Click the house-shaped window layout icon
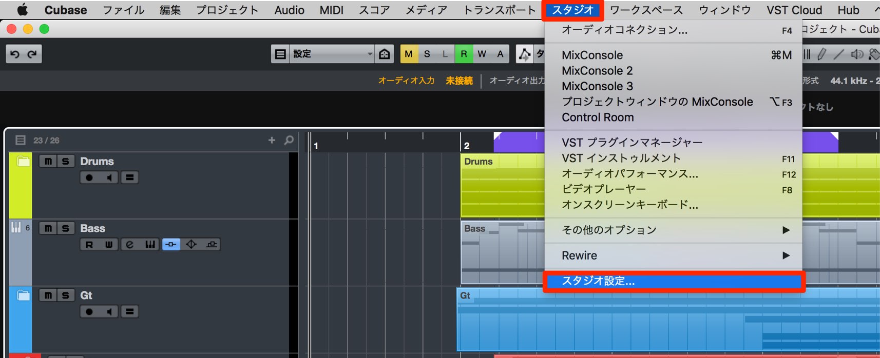The height and width of the screenshot is (358, 880). 385,54
